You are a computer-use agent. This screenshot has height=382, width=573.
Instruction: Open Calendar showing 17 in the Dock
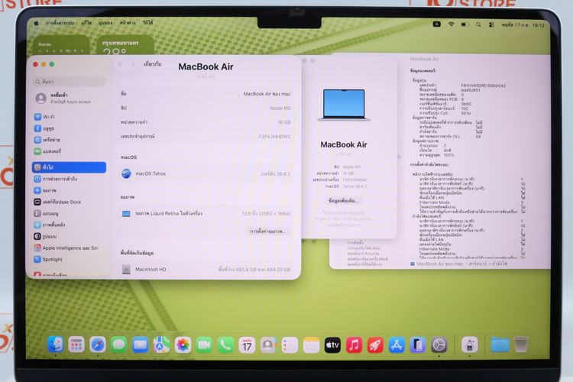[247, 345]
